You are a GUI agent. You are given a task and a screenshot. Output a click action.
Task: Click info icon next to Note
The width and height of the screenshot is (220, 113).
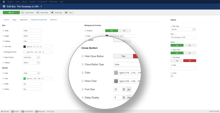point(171,65)
